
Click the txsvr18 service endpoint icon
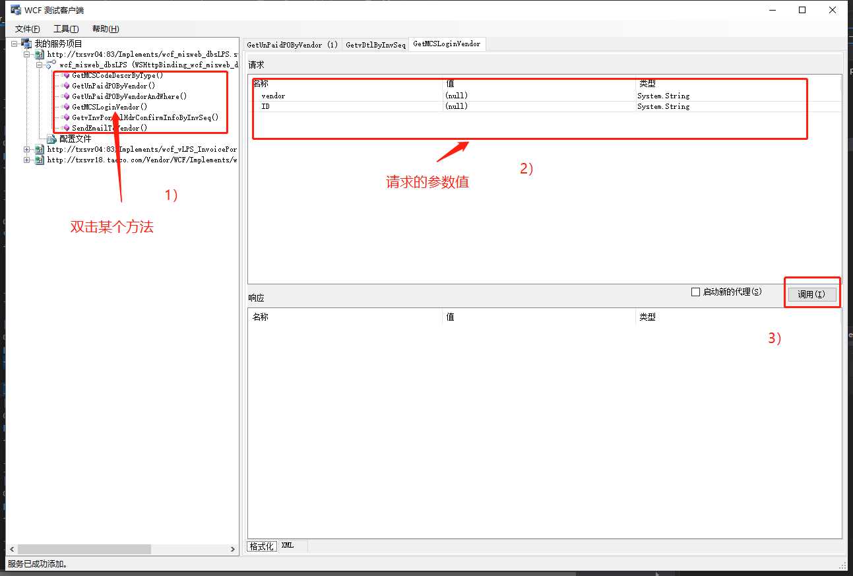[40, 160]
